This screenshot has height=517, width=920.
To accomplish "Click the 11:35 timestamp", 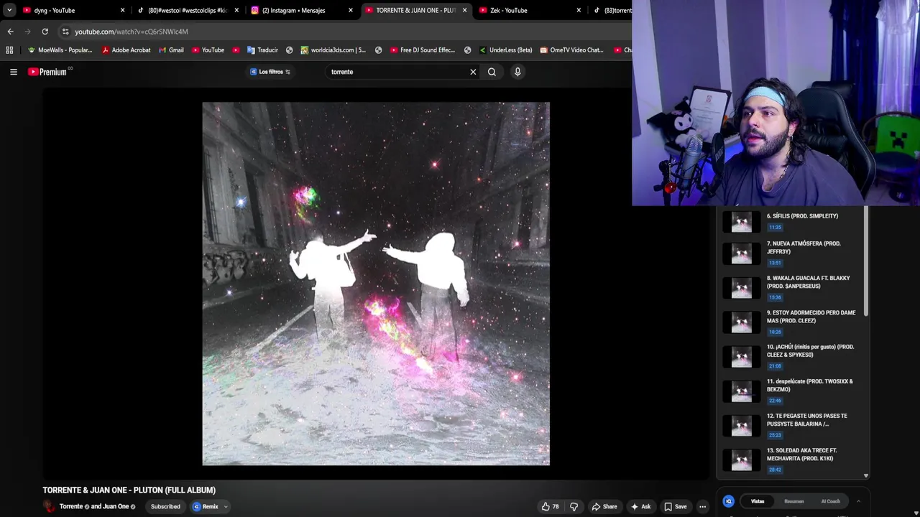I will coord(775,228).
